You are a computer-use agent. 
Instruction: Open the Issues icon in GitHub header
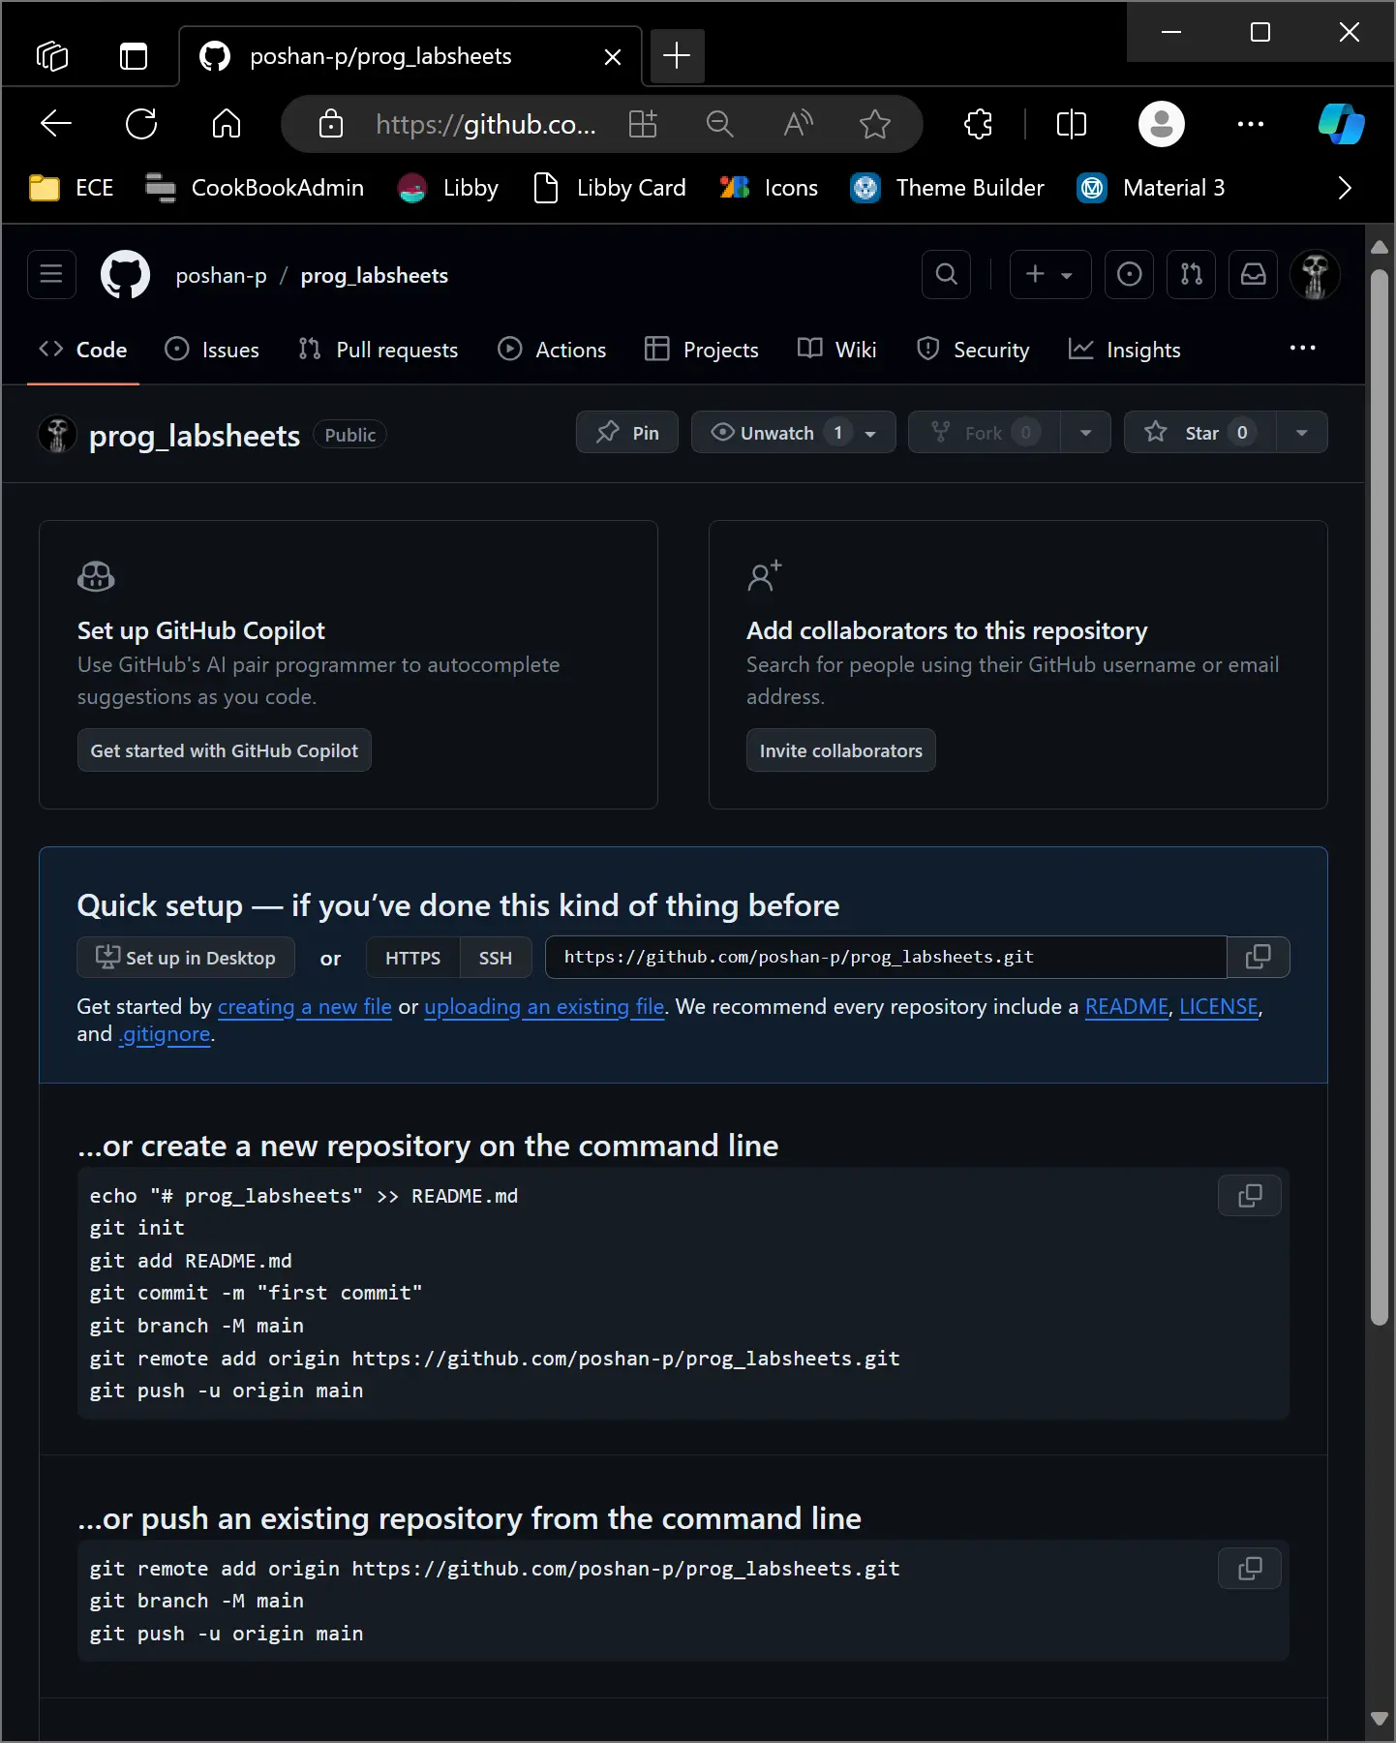1129,275
